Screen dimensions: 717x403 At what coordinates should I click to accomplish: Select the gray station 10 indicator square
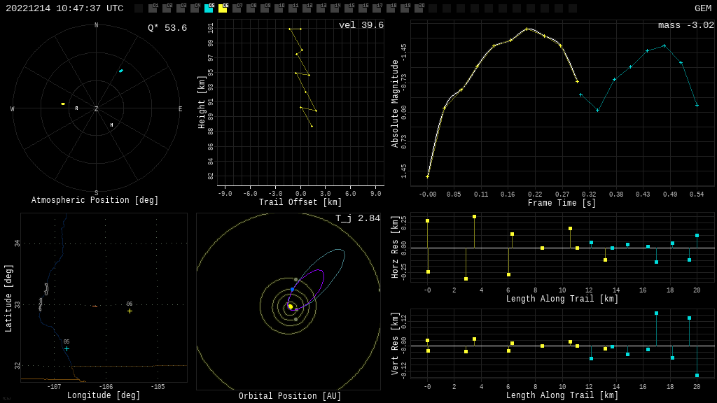[279, 8]
